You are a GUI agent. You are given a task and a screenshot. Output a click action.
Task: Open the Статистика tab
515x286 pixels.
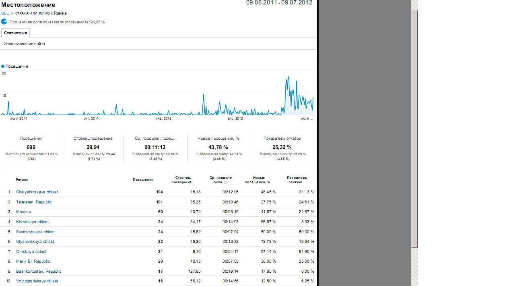click(x=16, y=33)
